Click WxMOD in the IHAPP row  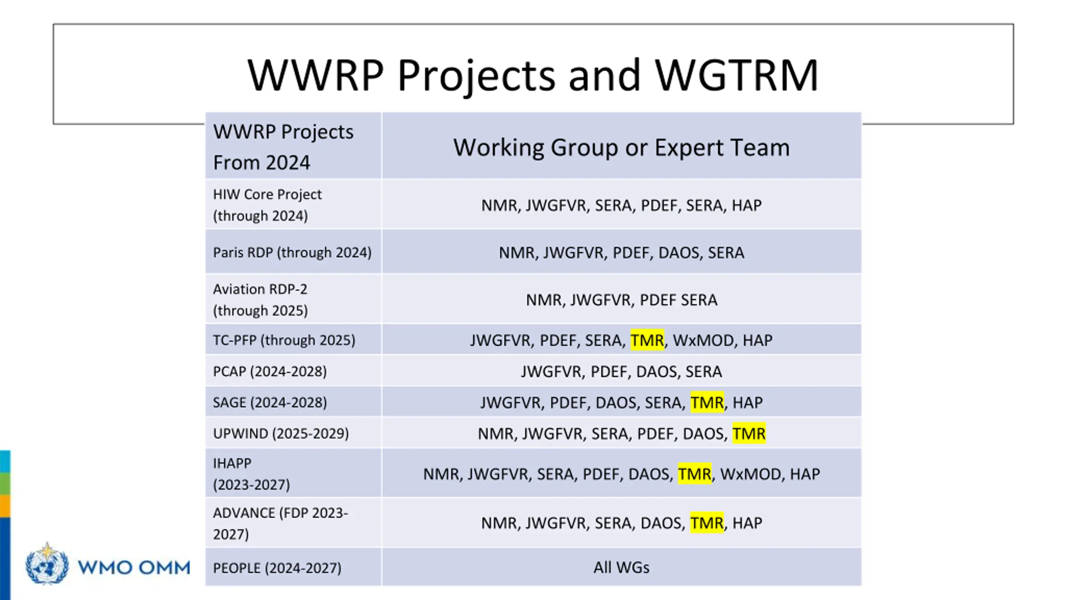pyautogui.click(x=751, y=474)
